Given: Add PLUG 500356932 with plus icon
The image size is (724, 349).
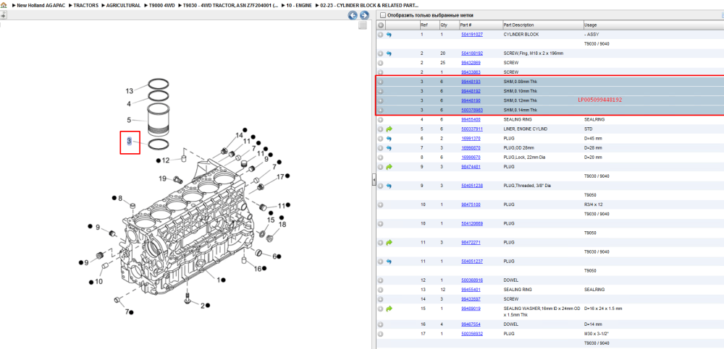Looking at the screenshot, I should (381, 334).
